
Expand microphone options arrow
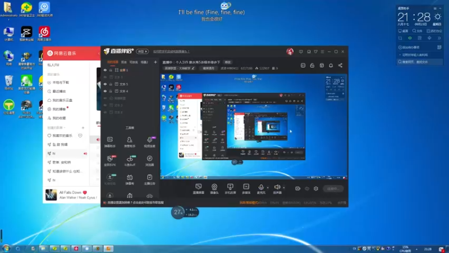pyautogui.click(x=268, y=188)
